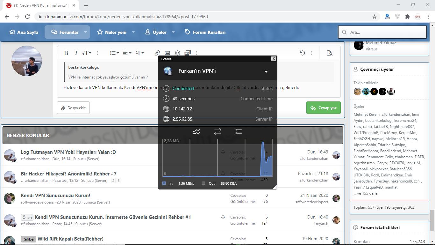Image resolution: width=435 pixels, height=245 pixels.
Task: Click the VPN connection globe icon
Action: [x=168, y=71]
